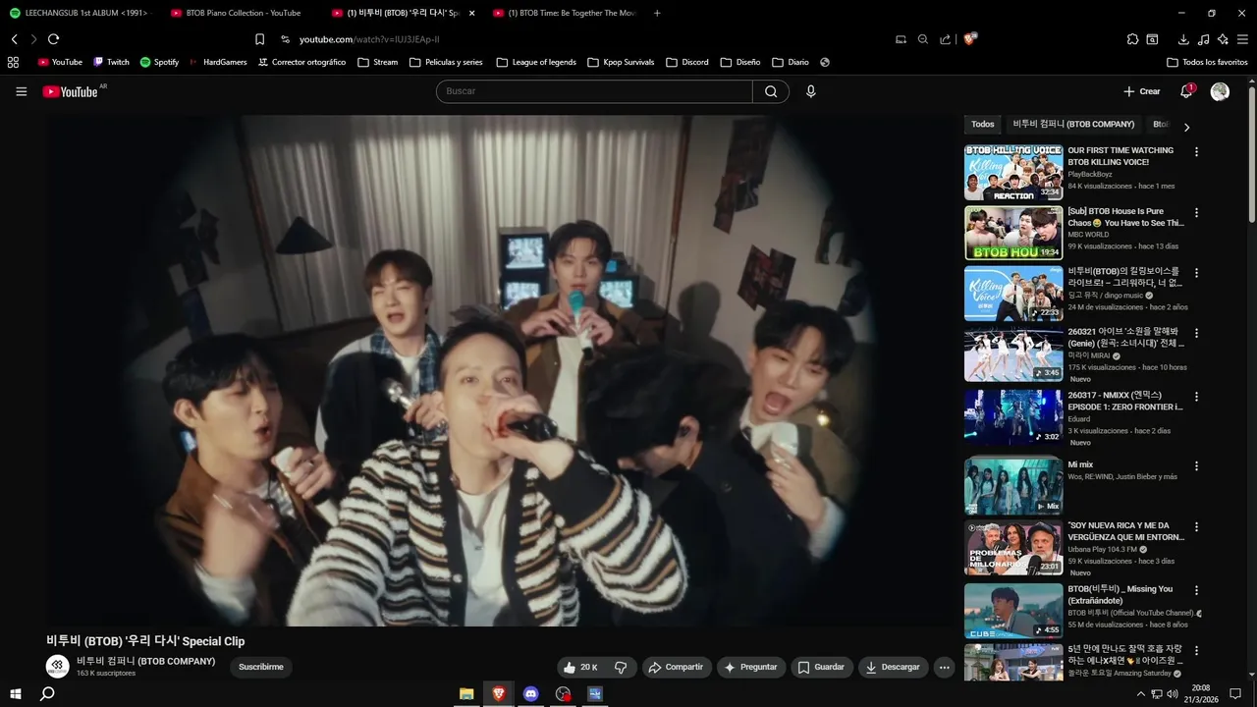Image resolution: width=1257 pixels, height=707 pixels.
Task: Open new tab with plus button
Action: coord(657,13)
